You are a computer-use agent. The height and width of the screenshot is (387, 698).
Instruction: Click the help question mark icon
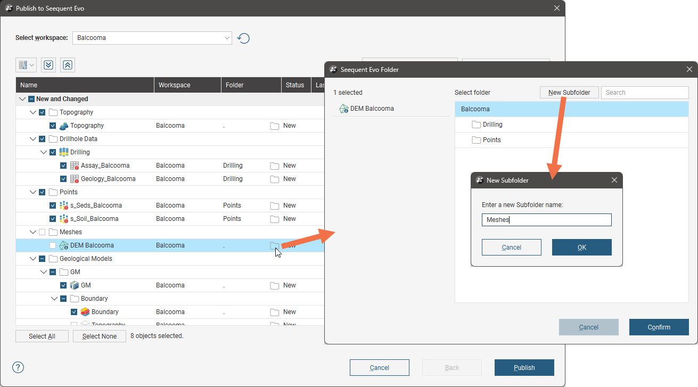tap(18, 367)
